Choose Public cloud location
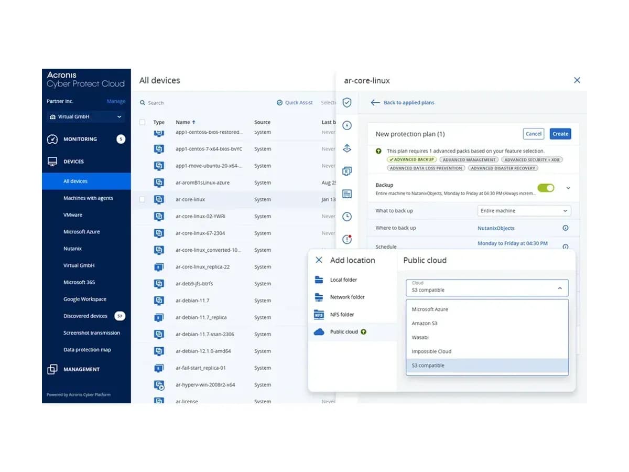629x472 pixels. 352,332
